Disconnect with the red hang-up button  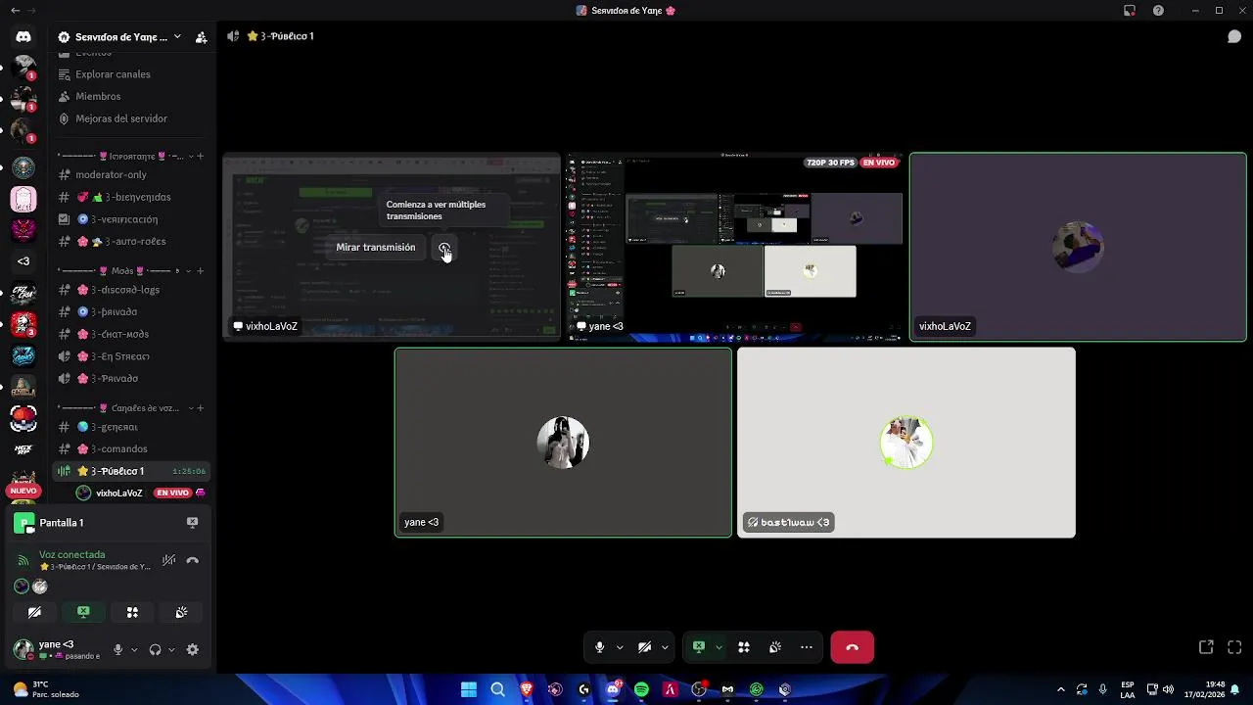coord(852,647)
